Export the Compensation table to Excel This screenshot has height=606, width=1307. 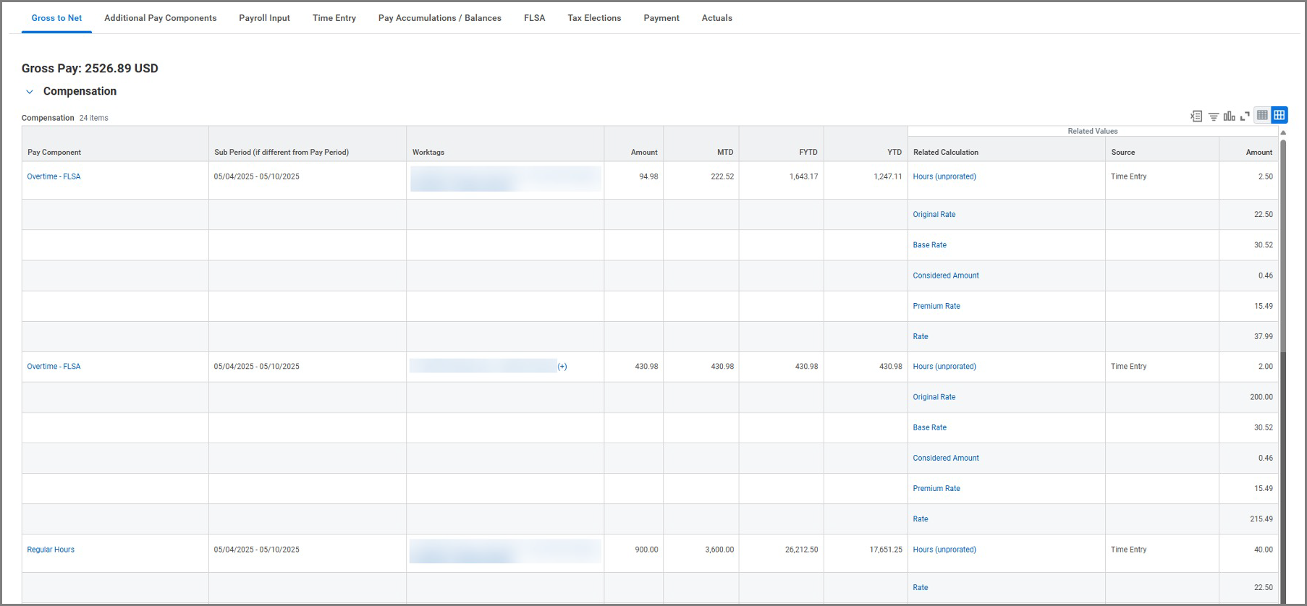coord(1196,116)
